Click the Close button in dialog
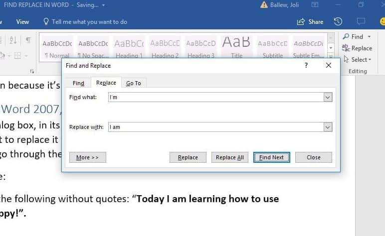 point(314,157)
